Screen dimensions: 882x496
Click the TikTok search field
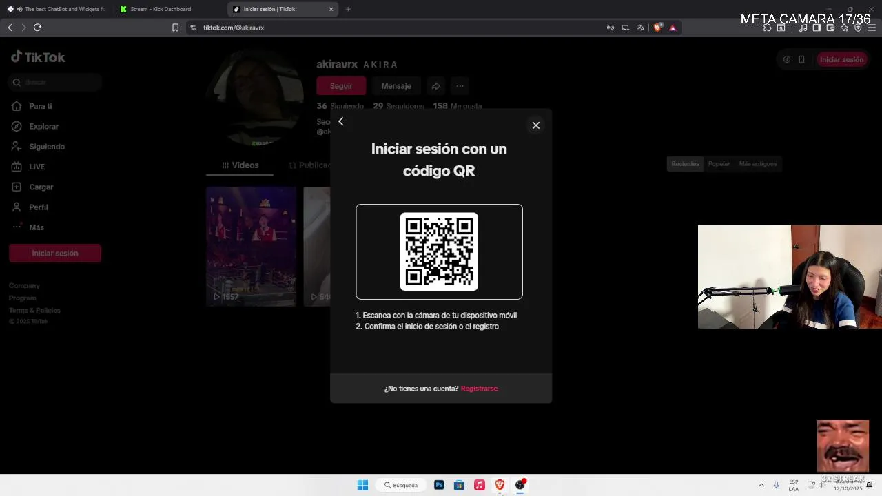click(55, 82)
